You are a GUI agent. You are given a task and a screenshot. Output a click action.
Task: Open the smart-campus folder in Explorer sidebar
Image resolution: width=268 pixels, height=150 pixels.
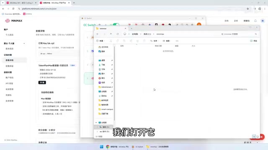click(x=106, y=109)
